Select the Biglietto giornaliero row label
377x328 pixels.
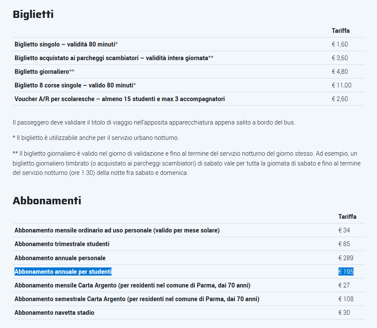(44, 72)
